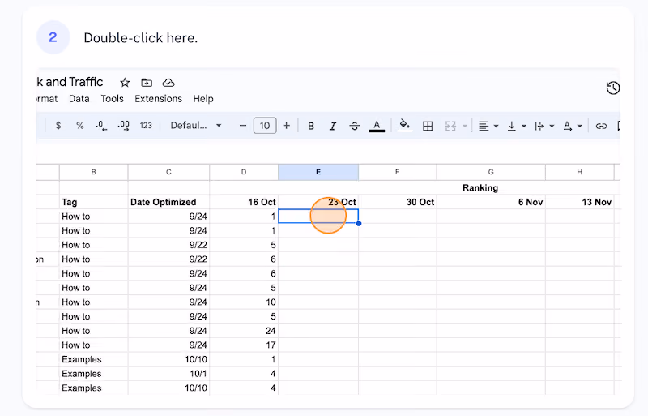This screenshot has width=648, height=416.
Task: Format as currency with dollar icon
Action: click(58, 126)
